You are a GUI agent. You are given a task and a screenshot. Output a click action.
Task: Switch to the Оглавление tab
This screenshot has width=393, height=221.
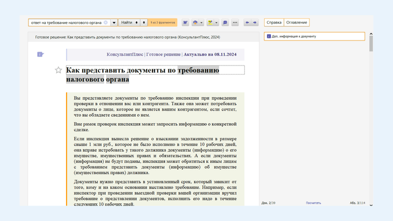297,23
